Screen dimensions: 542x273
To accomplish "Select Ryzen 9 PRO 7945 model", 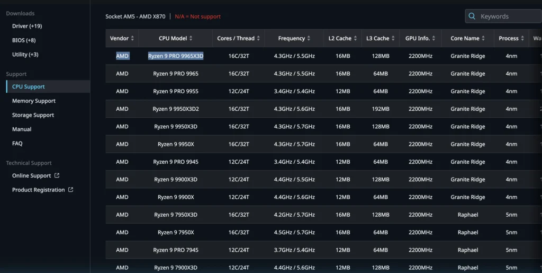I will pos(176,250).
